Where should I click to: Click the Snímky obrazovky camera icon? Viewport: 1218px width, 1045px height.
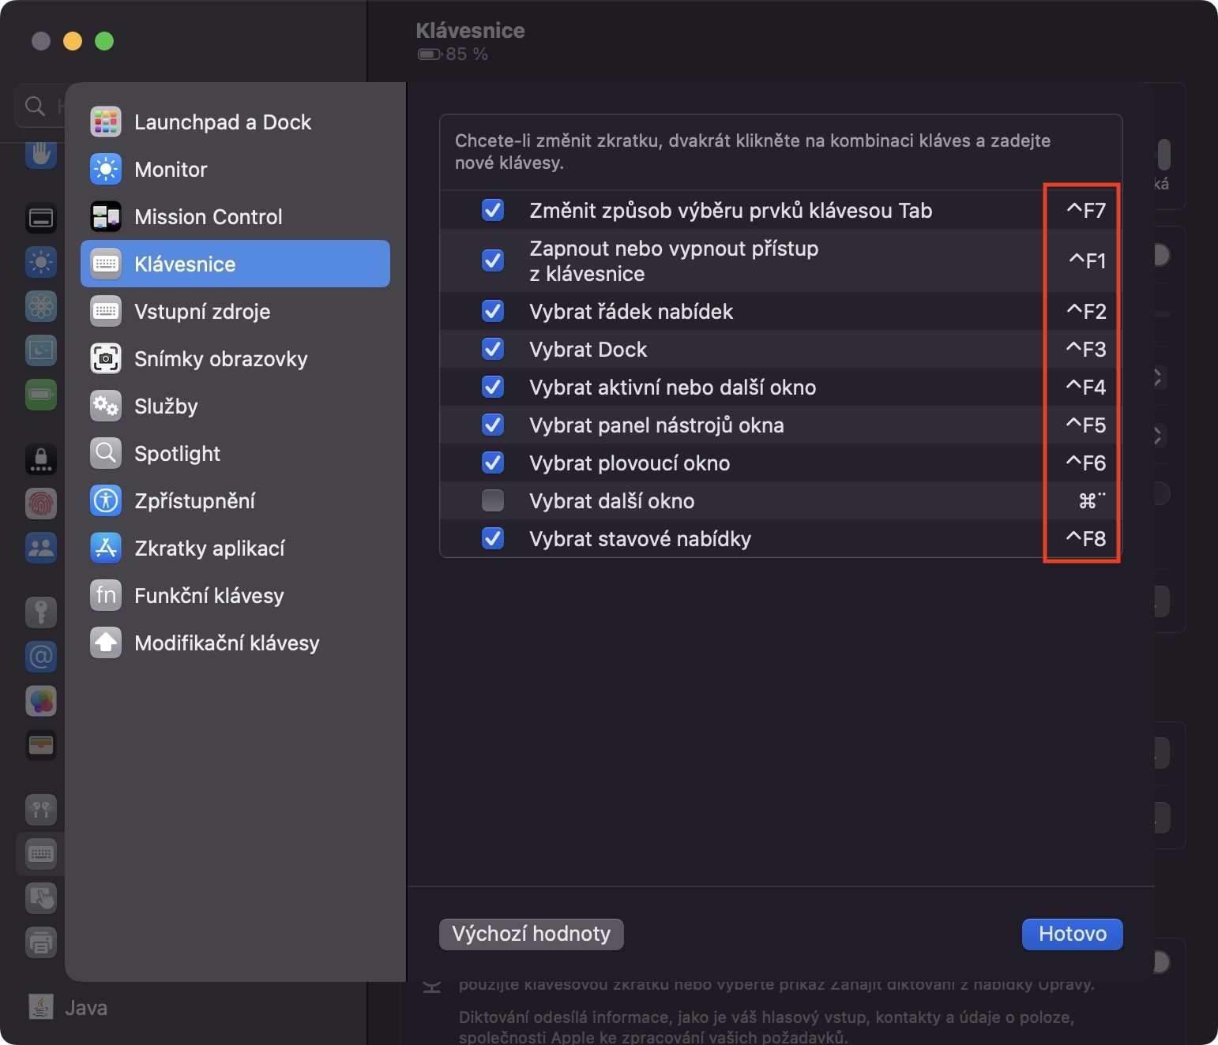coord(106,359)
